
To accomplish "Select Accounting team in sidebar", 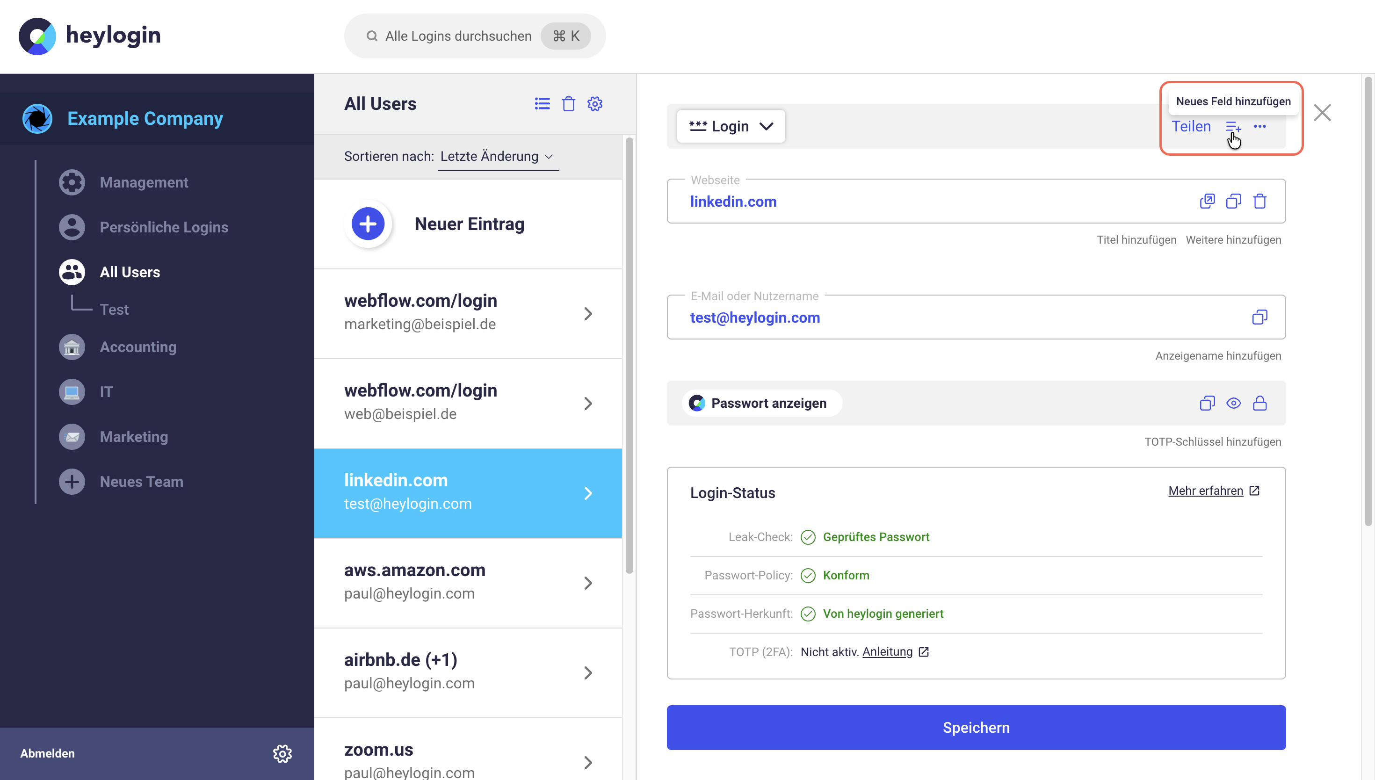I will tap(137, 347).
